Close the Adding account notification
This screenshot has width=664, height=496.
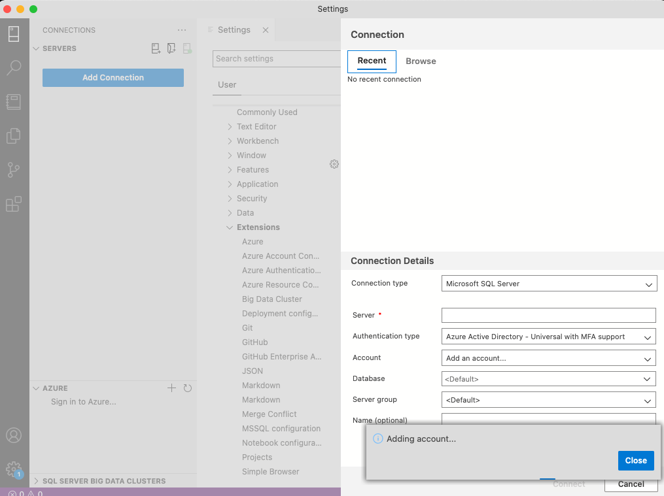click(635, 460)
